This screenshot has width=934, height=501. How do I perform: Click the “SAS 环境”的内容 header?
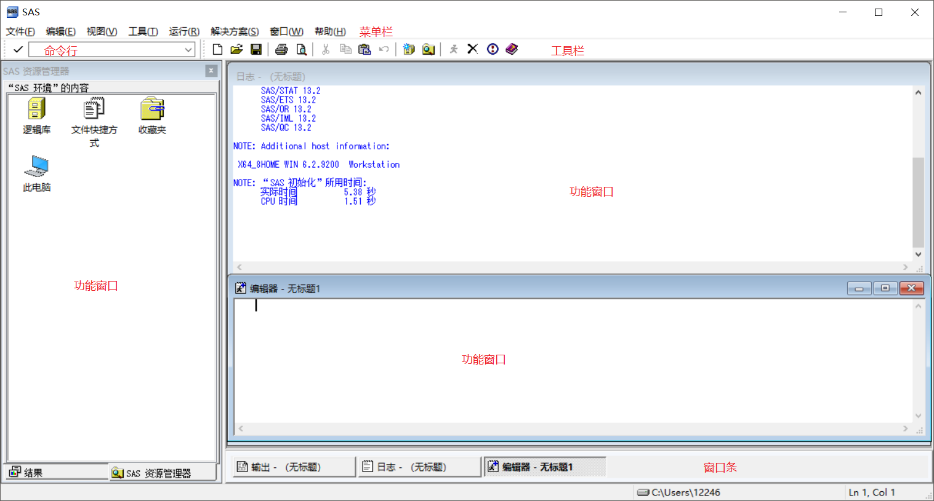pos(49,87)
